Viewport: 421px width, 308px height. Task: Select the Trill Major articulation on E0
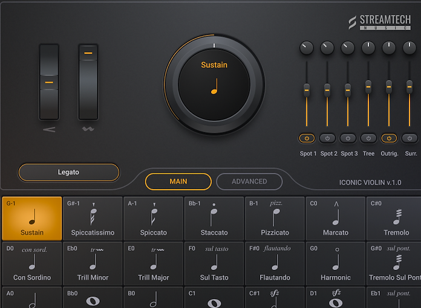pos(153,263)
